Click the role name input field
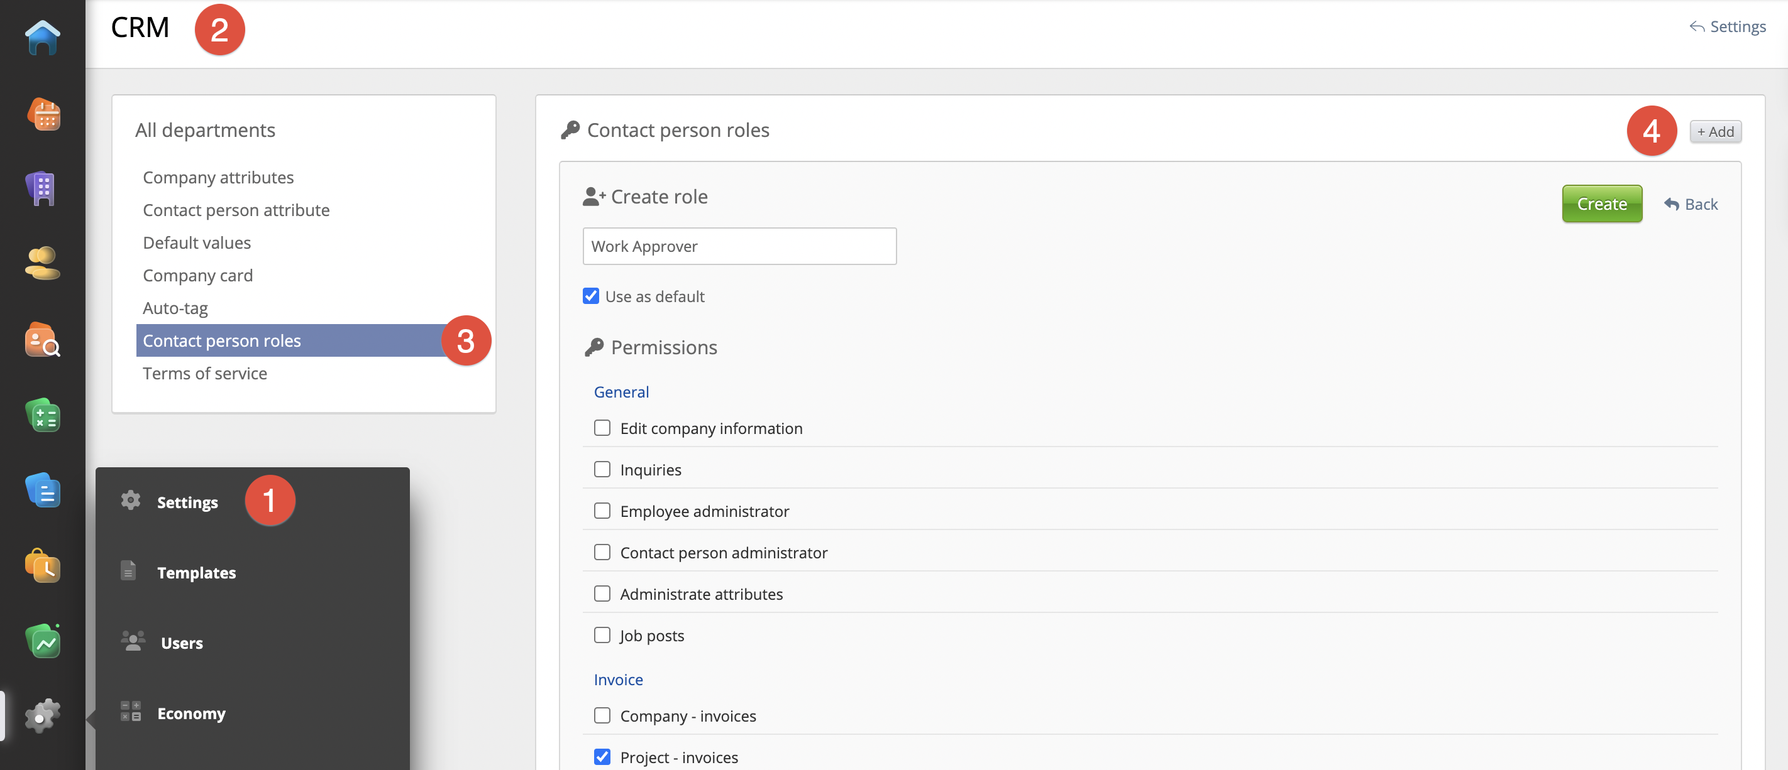 click(x=739, y=246)
